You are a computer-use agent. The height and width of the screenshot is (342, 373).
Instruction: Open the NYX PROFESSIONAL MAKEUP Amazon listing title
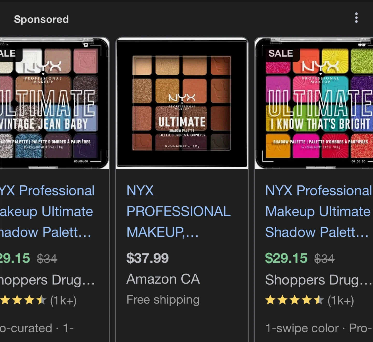click(x=178, y=211)
